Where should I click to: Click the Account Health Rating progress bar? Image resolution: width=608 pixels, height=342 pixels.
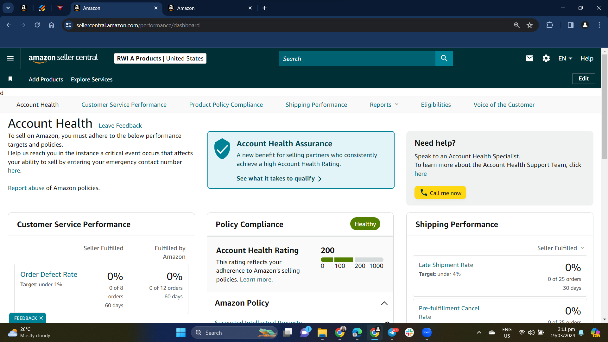[x=352, y=260]
